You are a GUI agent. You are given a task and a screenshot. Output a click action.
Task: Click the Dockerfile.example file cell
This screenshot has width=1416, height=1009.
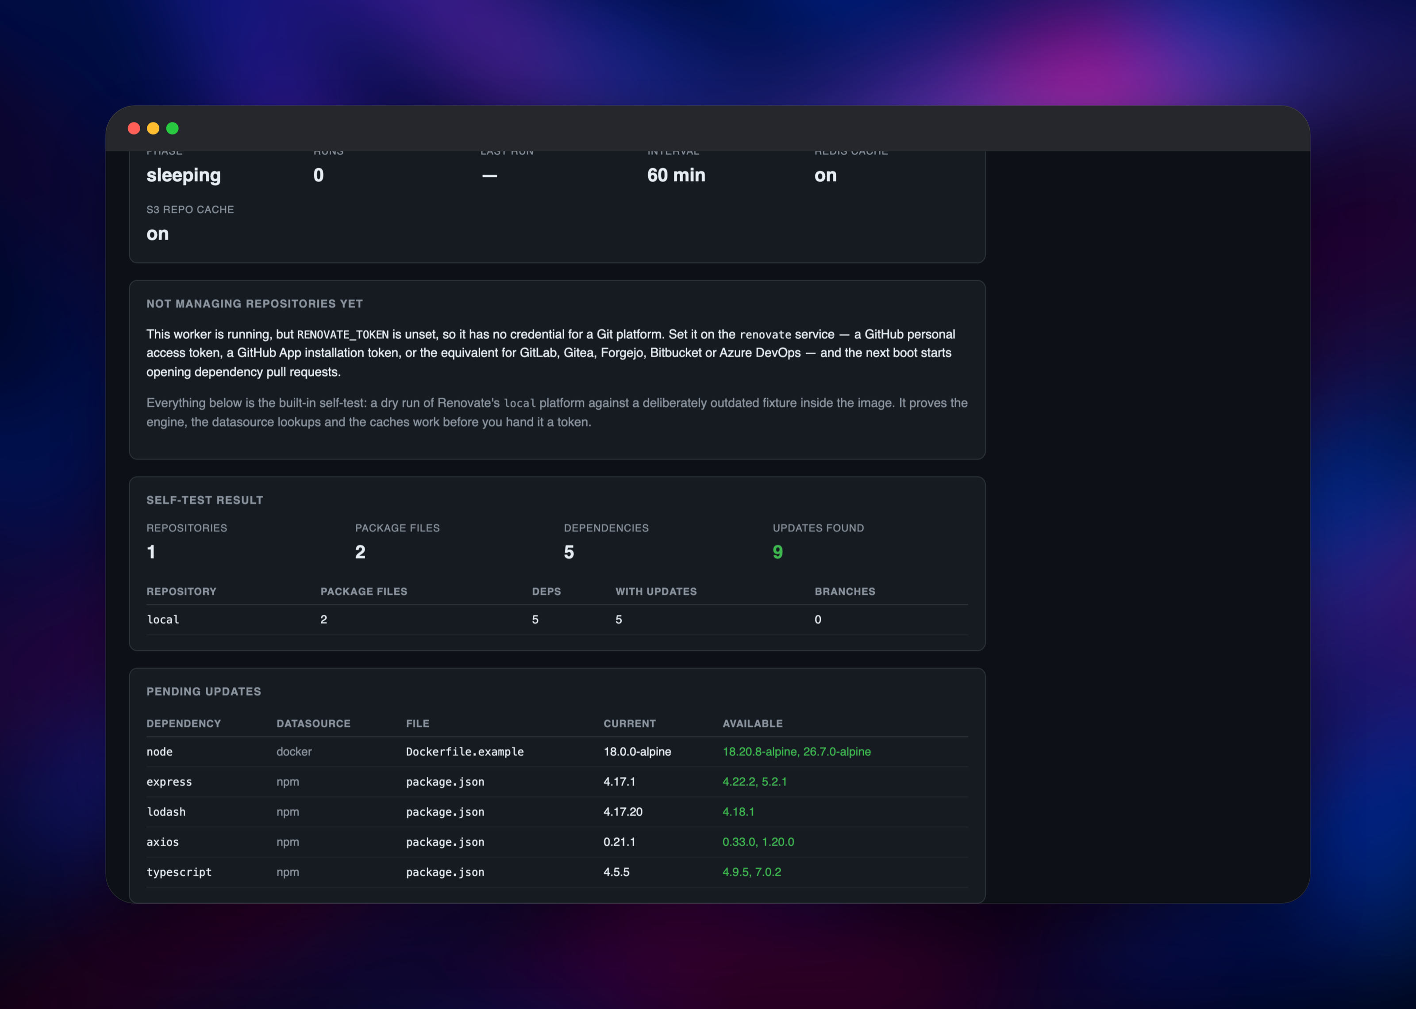pyautogui.click(x=464, y=752)
